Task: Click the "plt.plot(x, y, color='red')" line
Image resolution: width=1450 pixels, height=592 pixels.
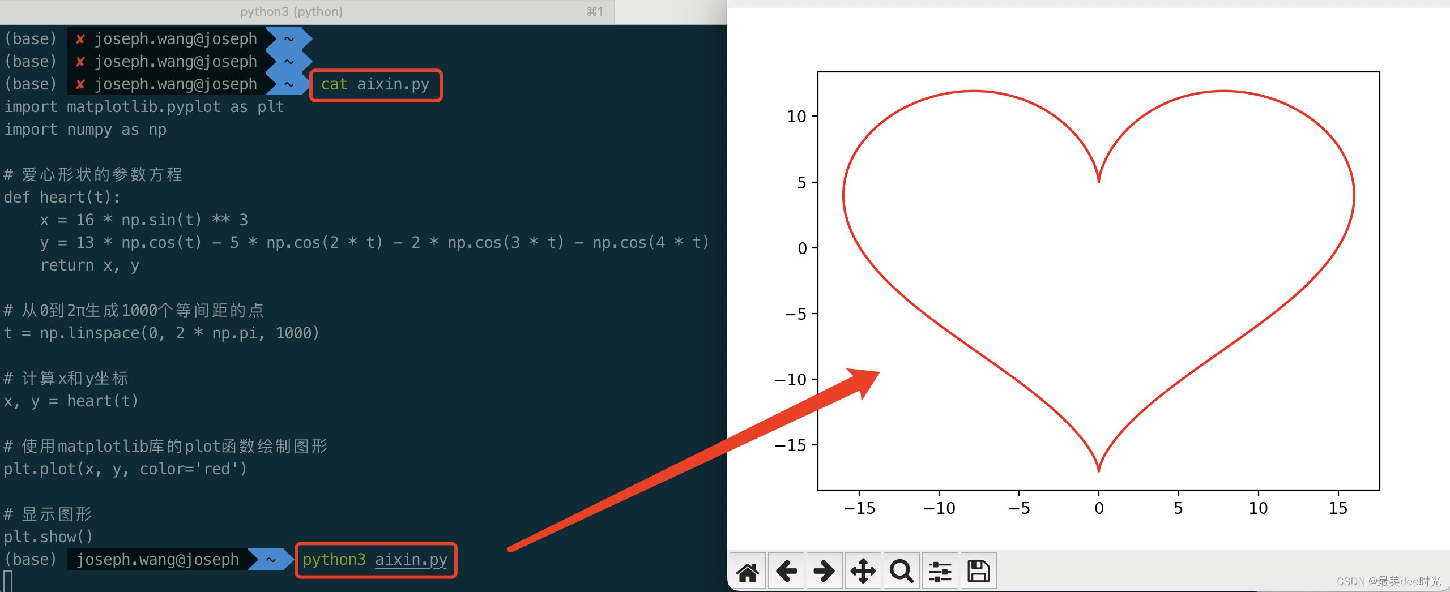Action: pos(126,469)
